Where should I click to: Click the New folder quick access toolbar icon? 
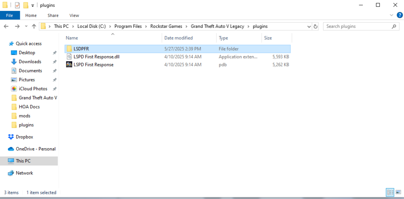pos(25,5)
